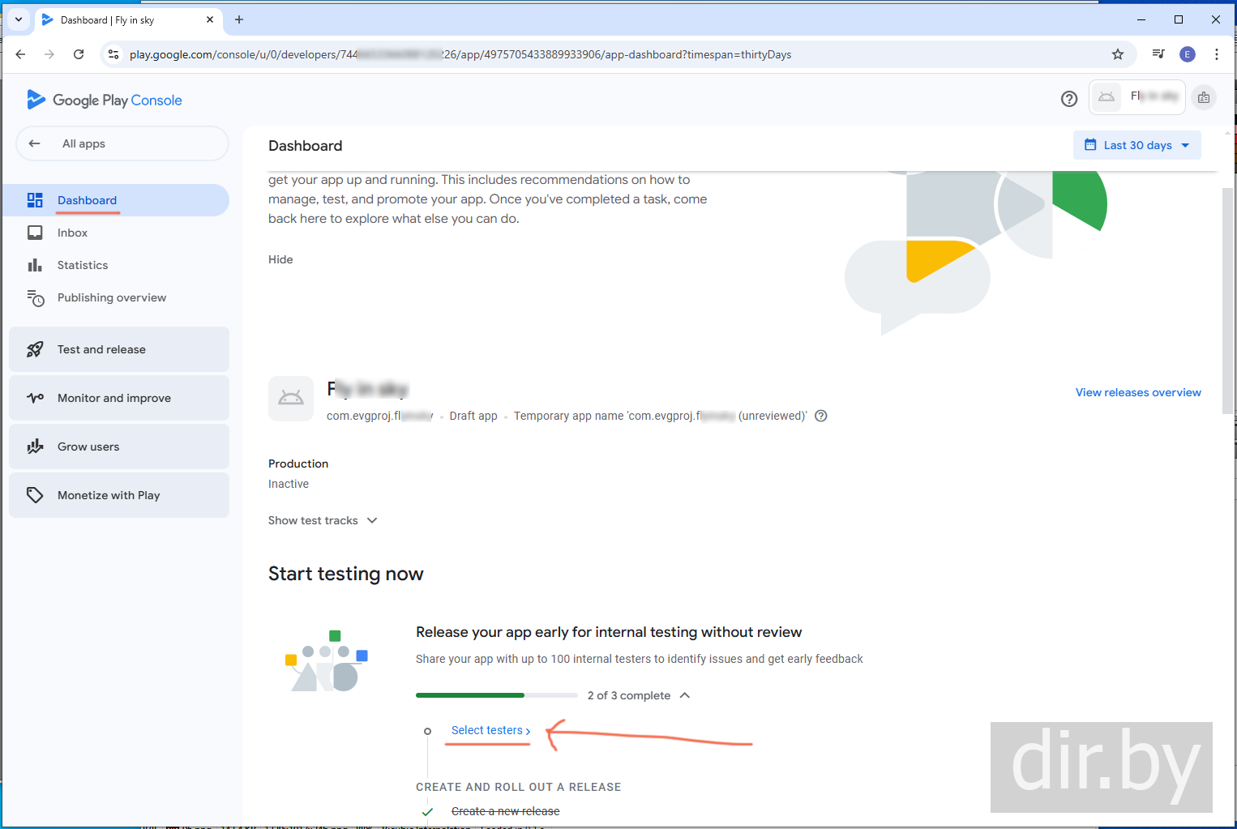
Task: Click the Draft app status text
Action: click(473, 416)
